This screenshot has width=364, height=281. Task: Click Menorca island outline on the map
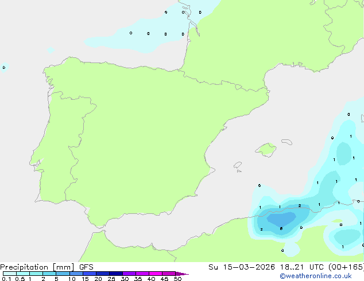tap(286, 142)
